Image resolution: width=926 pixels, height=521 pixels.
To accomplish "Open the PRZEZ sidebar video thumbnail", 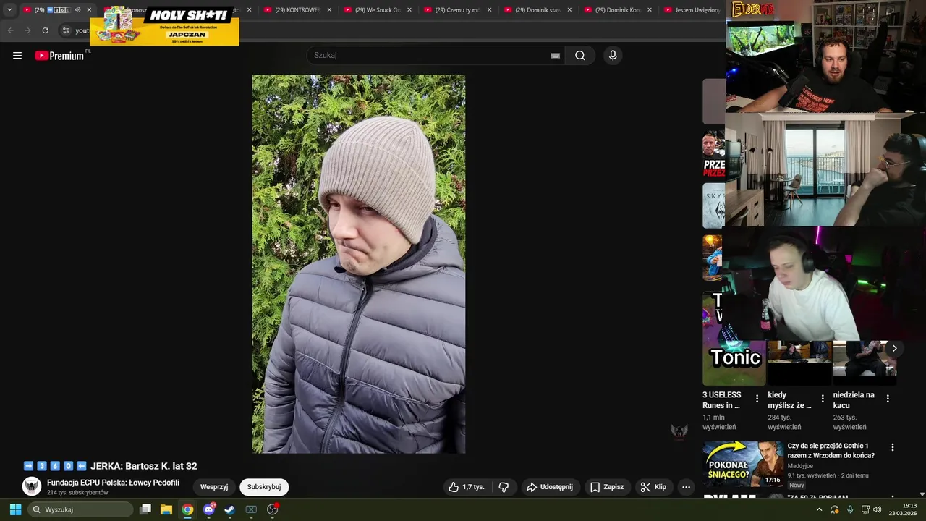I will pyautogui.click(x=713, y=154).
